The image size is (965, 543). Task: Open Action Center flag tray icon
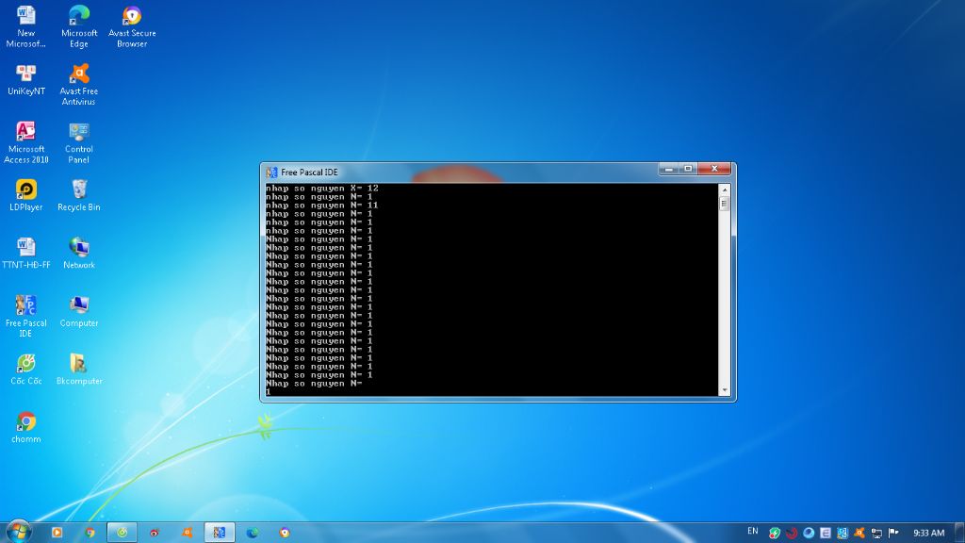tap(893, 534)
